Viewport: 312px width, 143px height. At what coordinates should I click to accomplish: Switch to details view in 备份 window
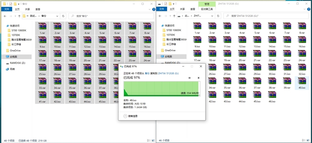[x=149, y=140]
